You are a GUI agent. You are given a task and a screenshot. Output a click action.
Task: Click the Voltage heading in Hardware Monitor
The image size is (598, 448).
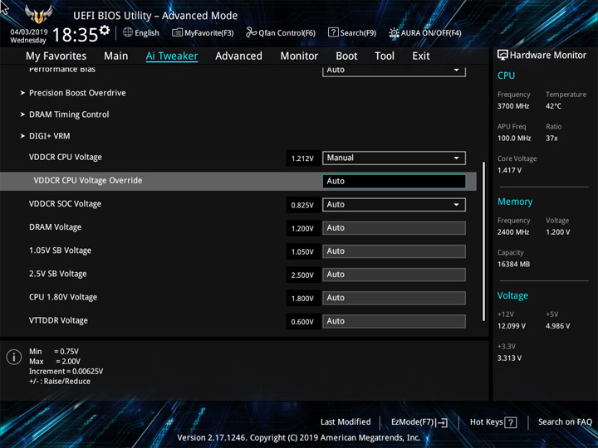[x=512, y=295]
